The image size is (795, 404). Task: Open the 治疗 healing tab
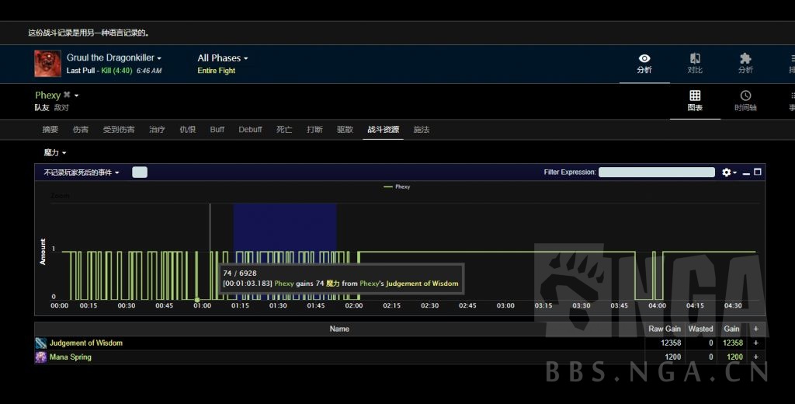[x=157, y=130]
